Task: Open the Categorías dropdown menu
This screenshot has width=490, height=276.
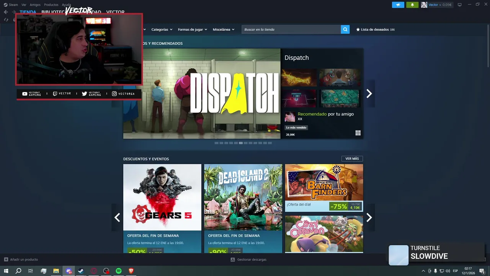Action: (x=162, y=30)
